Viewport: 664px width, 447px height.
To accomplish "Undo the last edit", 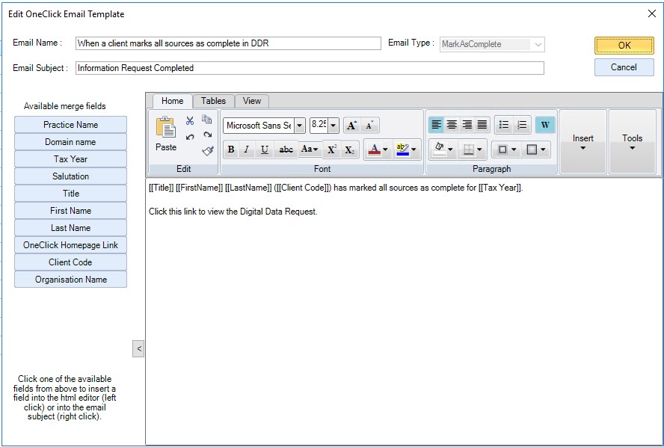I will (190, 137).
